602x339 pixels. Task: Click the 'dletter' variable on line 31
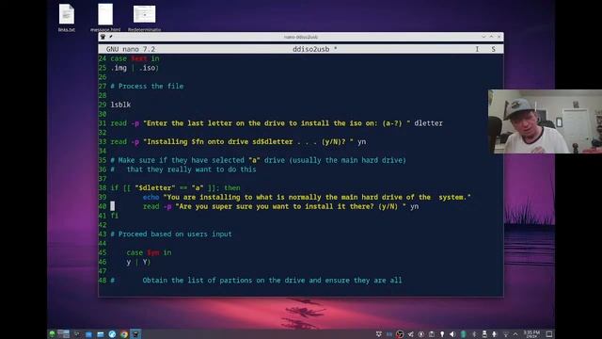(x=428, y=123)
